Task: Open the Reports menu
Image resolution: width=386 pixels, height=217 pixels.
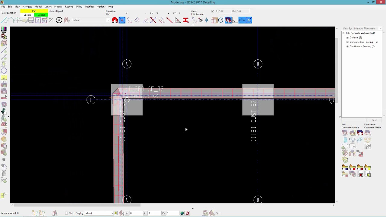Action: pyautogui.click(x=69, y=7)
